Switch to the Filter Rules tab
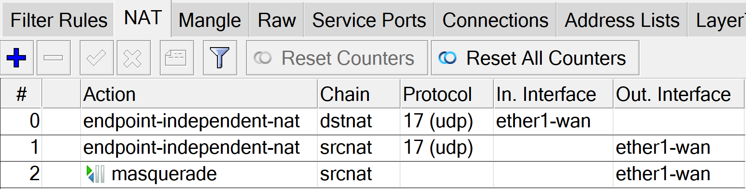Viewport: 746px width, 189px height. point(59,20)
